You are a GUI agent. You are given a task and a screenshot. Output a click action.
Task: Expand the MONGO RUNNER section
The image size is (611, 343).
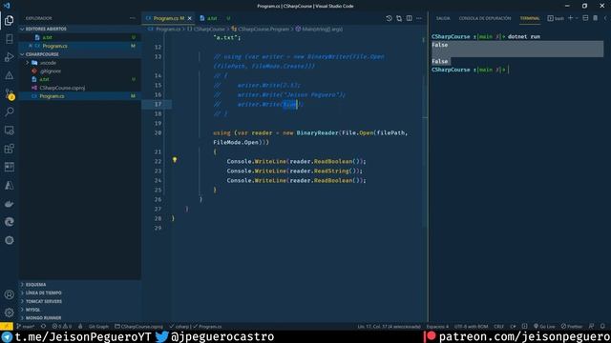(80, 317)
